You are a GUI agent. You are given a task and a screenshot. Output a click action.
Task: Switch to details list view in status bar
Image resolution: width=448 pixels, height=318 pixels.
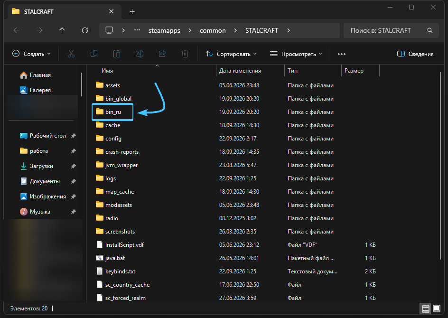pyautogui.click(x=425, y=309)
